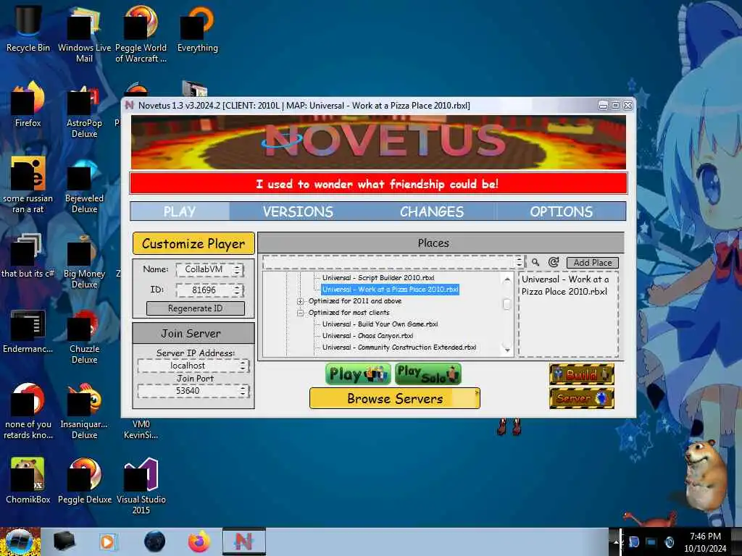Click the Play Solo button
The width and height of the screenshot is (742, 556).
pos(428,374)
